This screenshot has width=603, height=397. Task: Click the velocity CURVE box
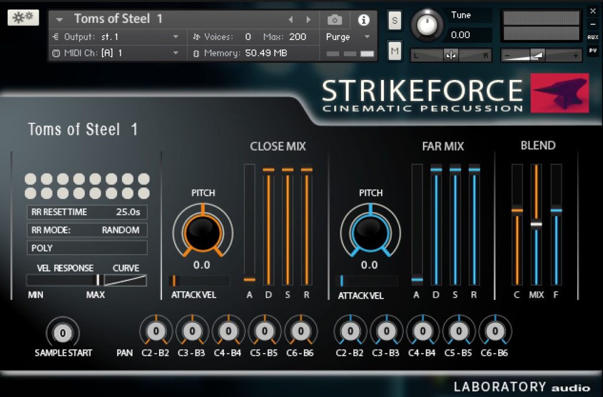(x=125, y=280)
